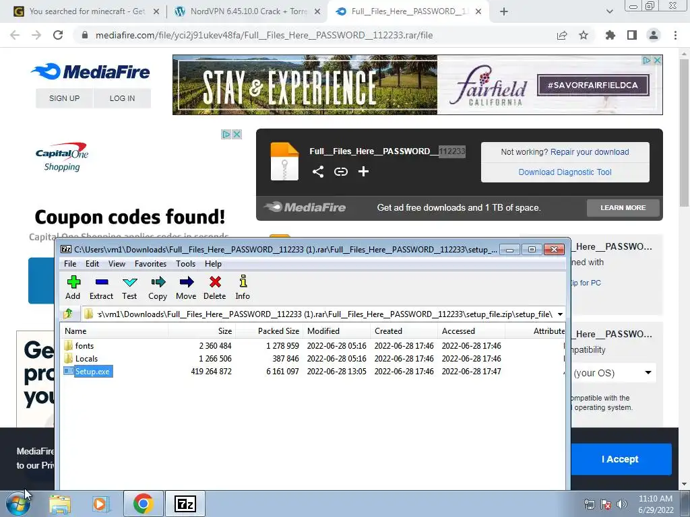Sort by Packed Size column
690x517 pixels.
(269, 331)
